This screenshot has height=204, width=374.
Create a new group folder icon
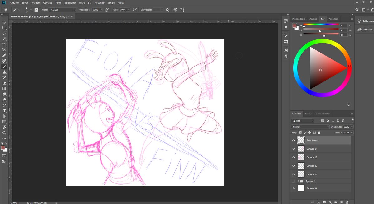click(x=336, y=202)
